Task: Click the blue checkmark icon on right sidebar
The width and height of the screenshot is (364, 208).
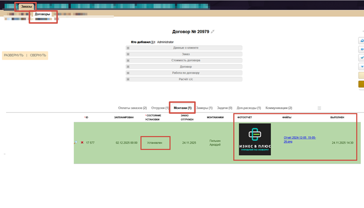Action: pos(361,58)
